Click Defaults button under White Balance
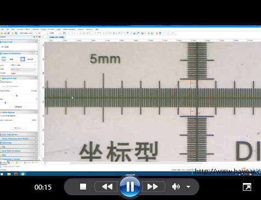Image resolution: width=261 pixels, height=200 pixels. [x=18, y=128]
